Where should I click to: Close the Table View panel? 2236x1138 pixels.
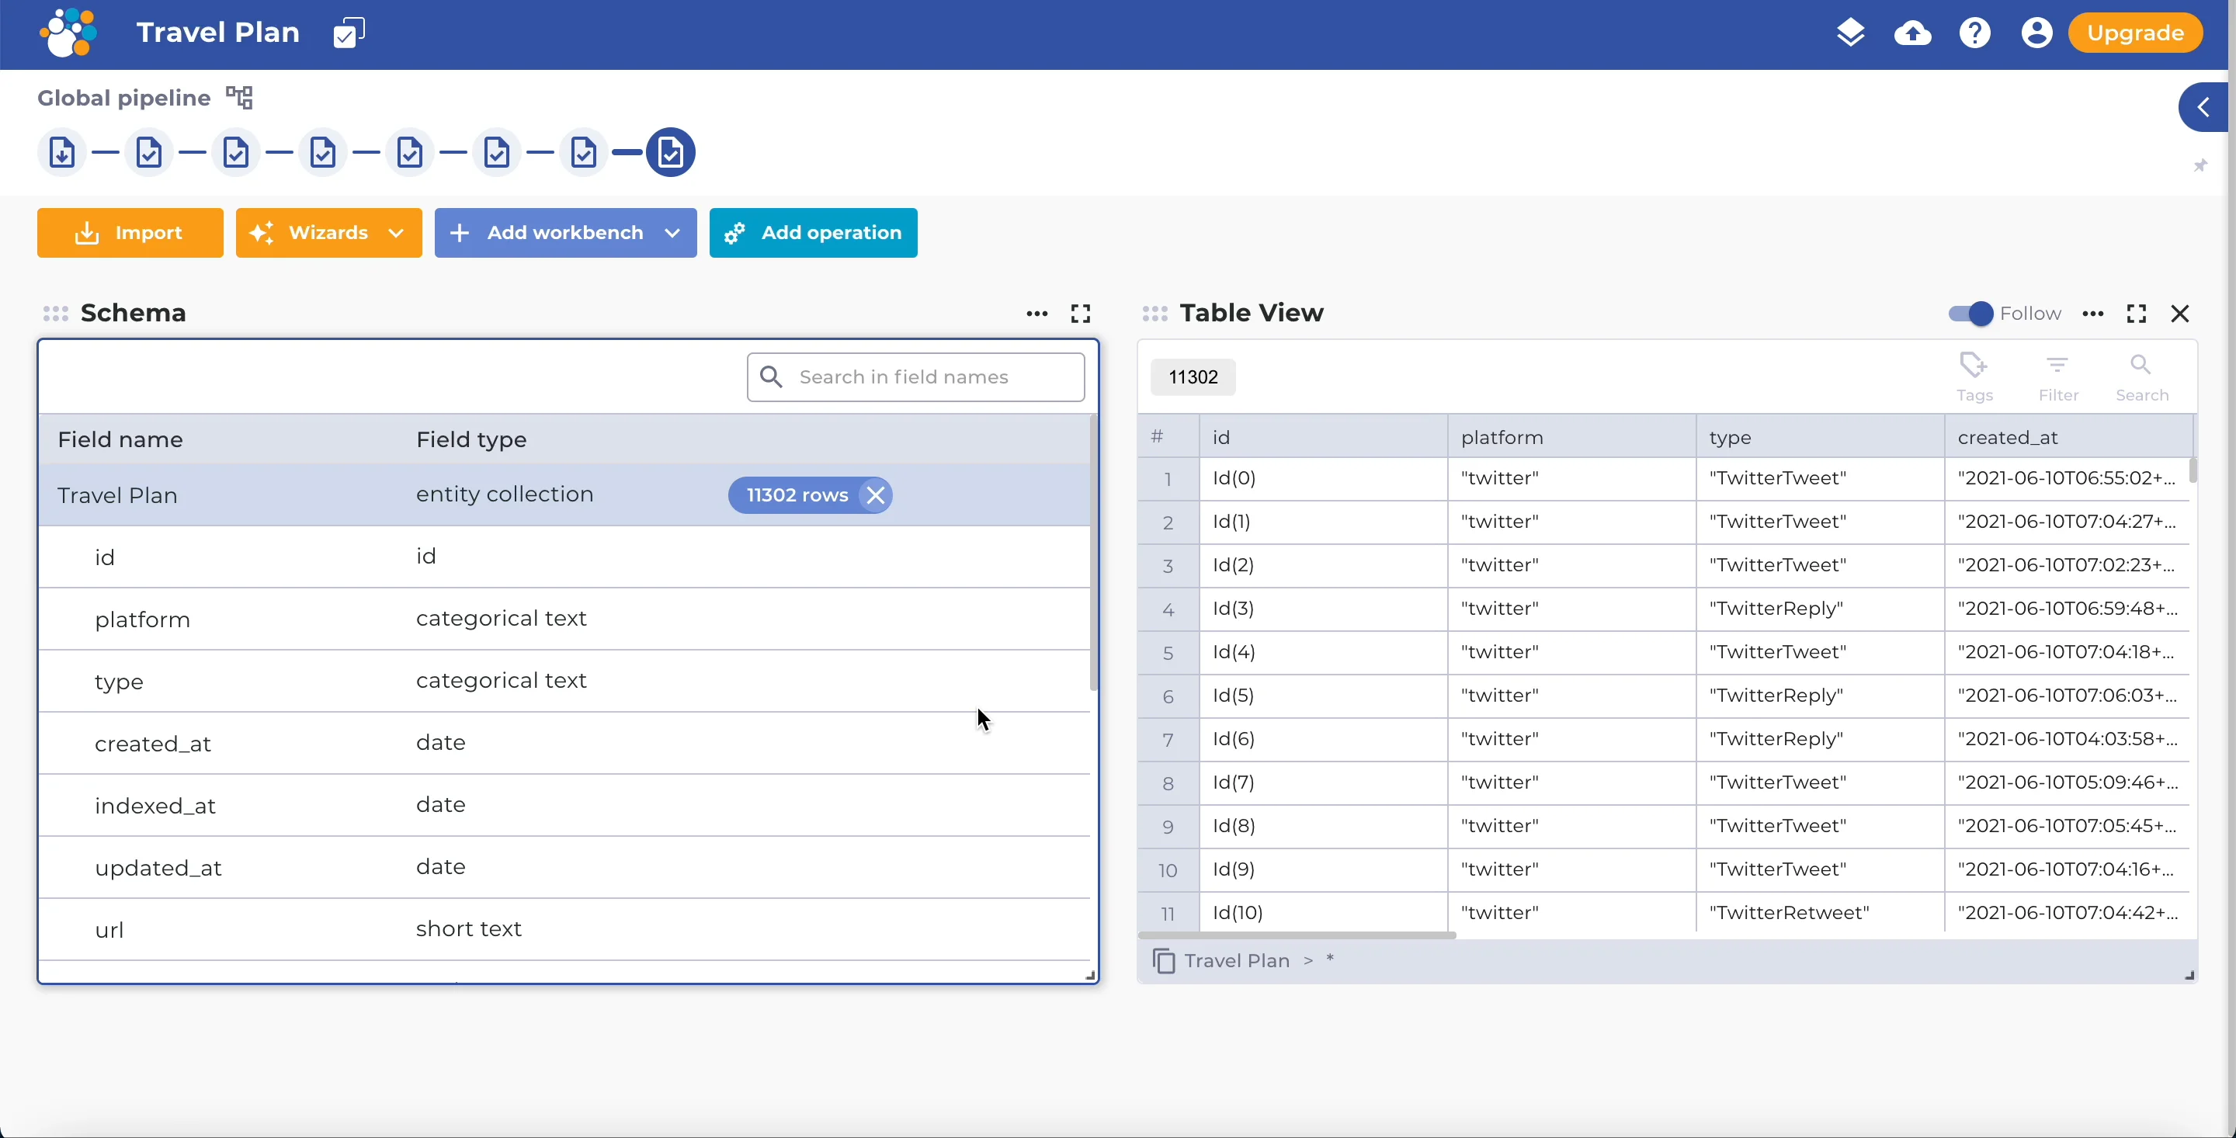coord(2180,314)
